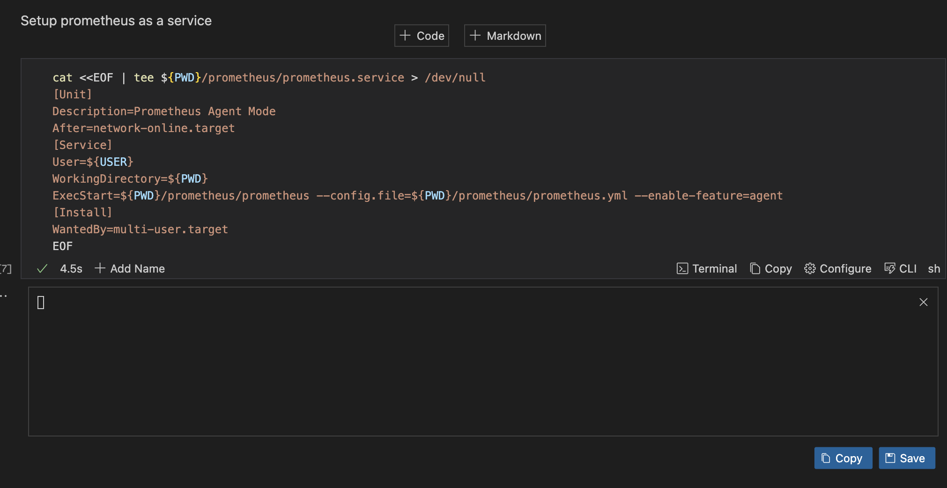Close the output panel
The height and width of the screenshot is (488, 947).
(924, 302)
